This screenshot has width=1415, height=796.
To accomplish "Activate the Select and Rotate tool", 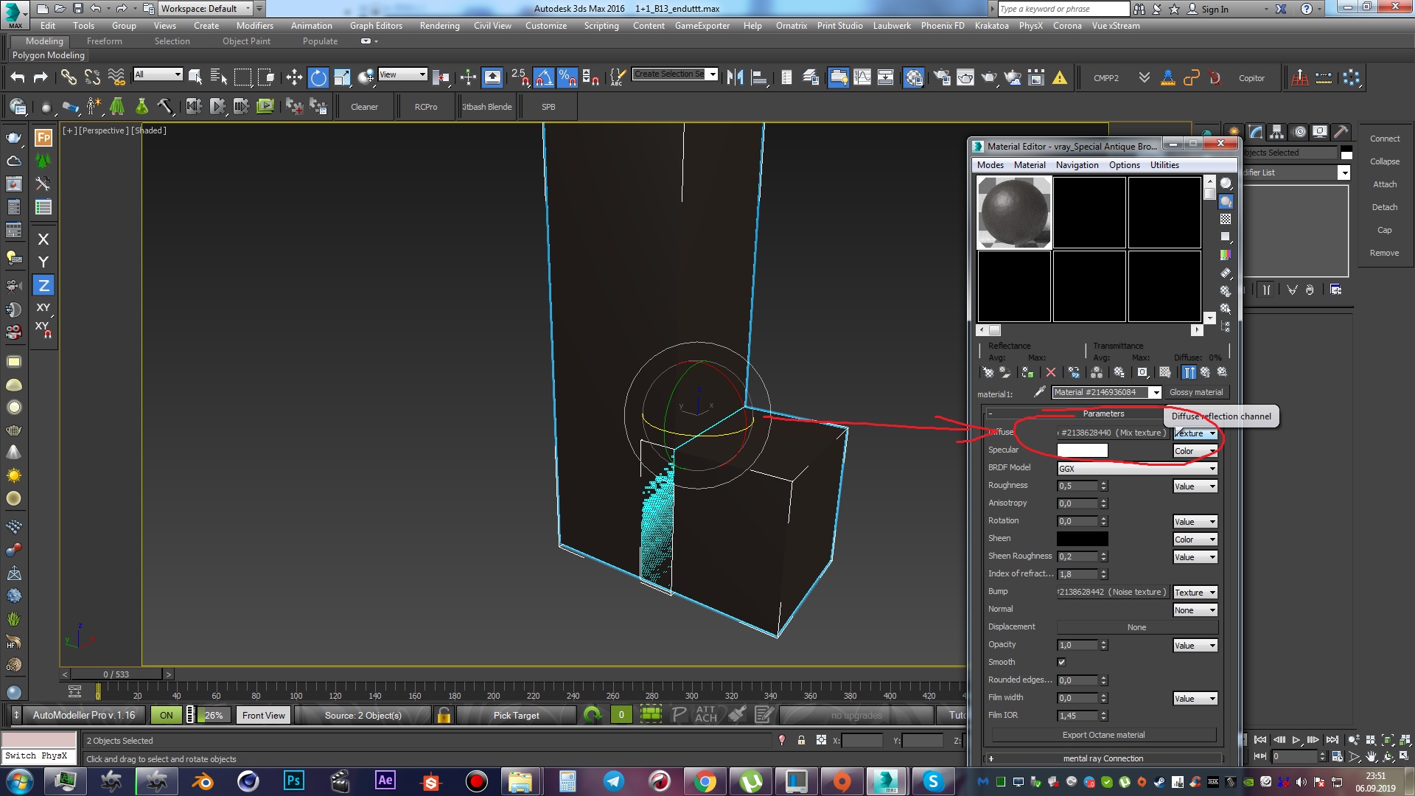I will coord(318,77).
